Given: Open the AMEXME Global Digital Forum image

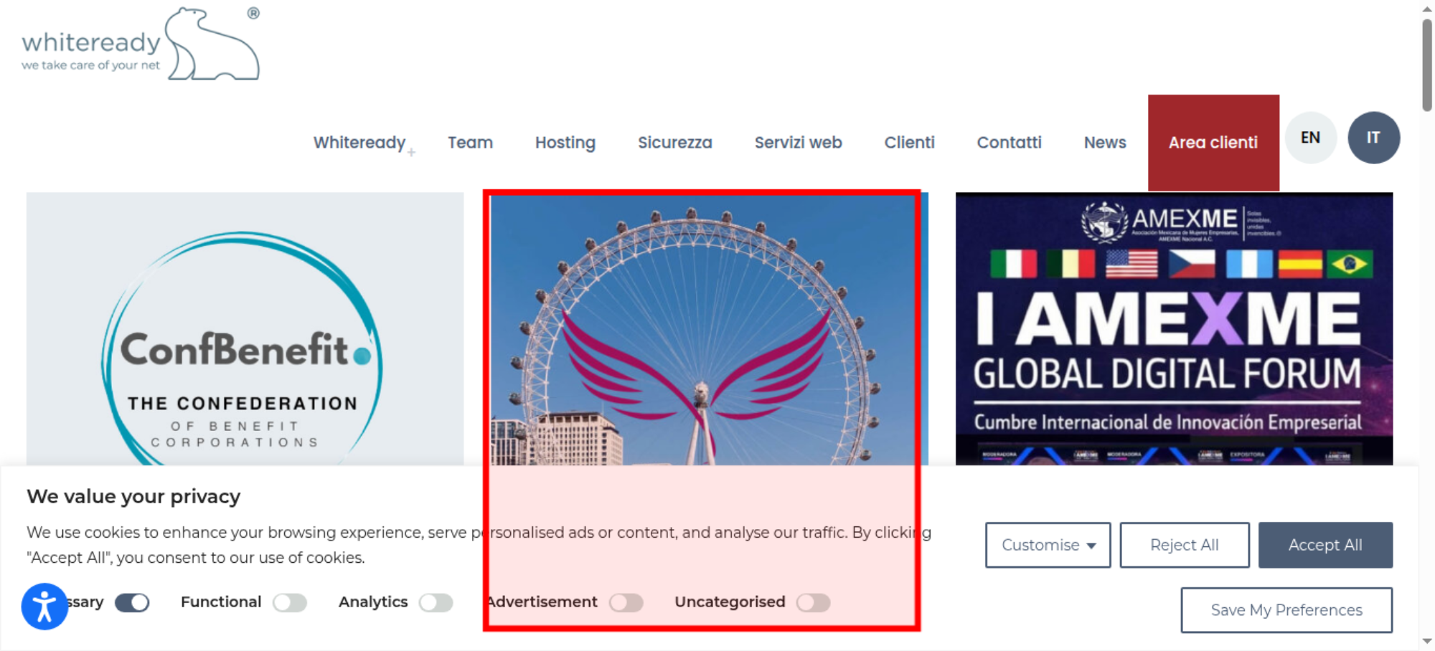Looking at the screenshot, I should click(x=1174, y=328).
